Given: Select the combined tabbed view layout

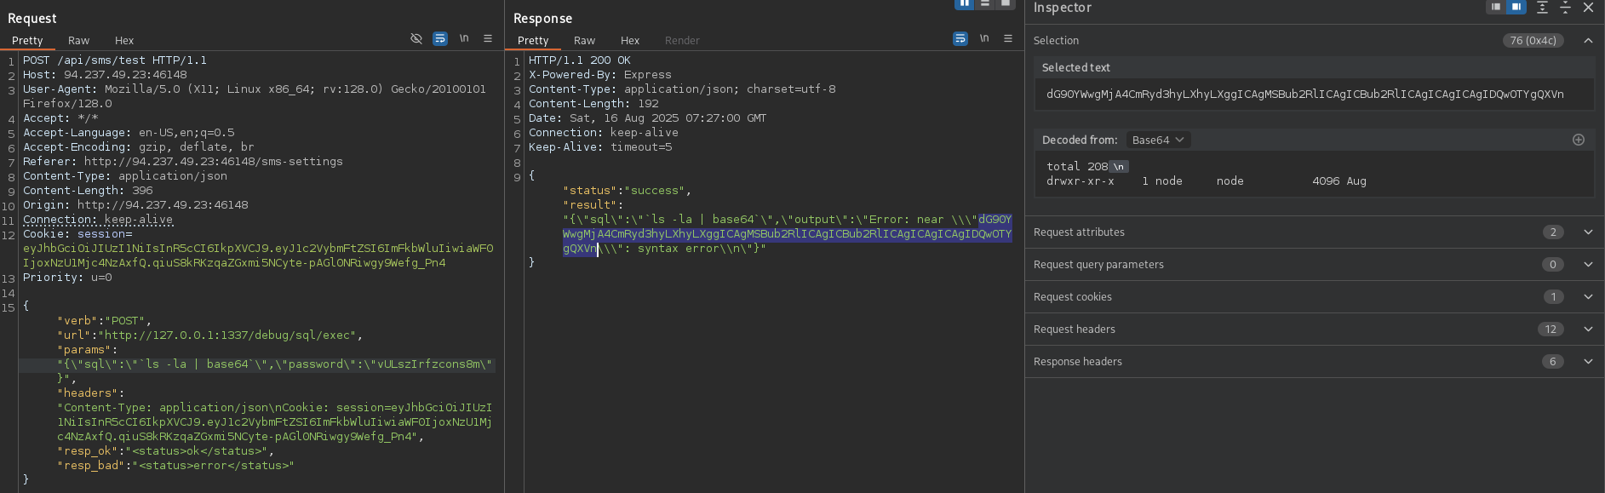Looking at the screenshot, I should pos(1006,3).
